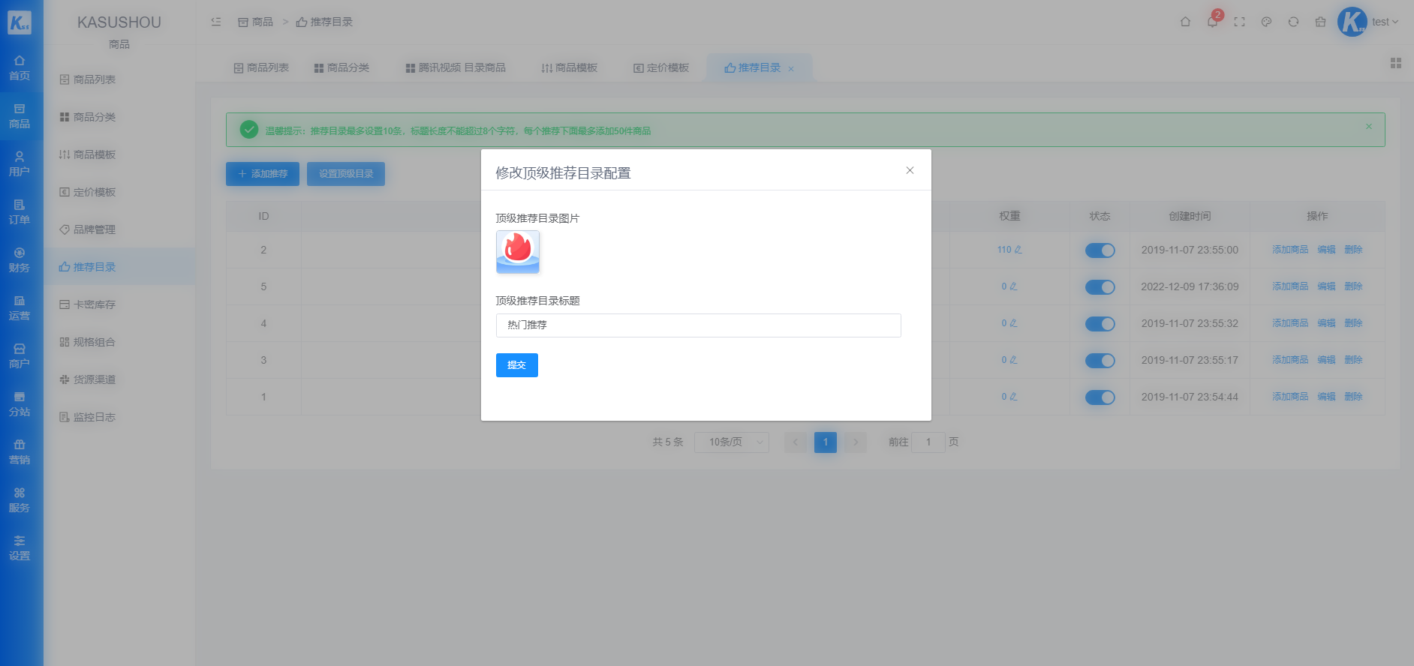
Task: Open 商户 section in left rail
Action: (20, 356)
